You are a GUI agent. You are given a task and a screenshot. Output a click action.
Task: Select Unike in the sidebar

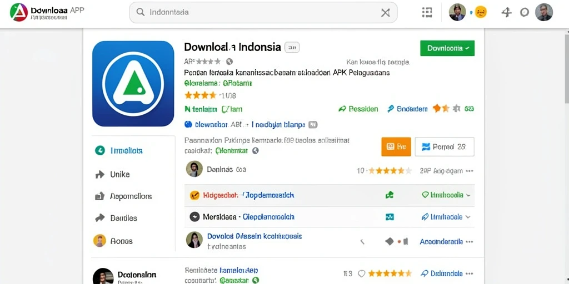click(120, 175)
